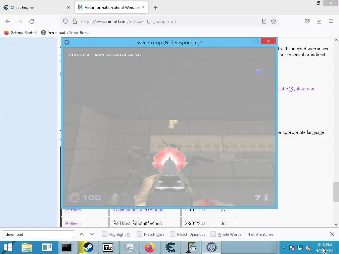Open the Hellenic translation link
This screenshot has height=254, width=339.
pyautogui.click(x=73, y=224)
